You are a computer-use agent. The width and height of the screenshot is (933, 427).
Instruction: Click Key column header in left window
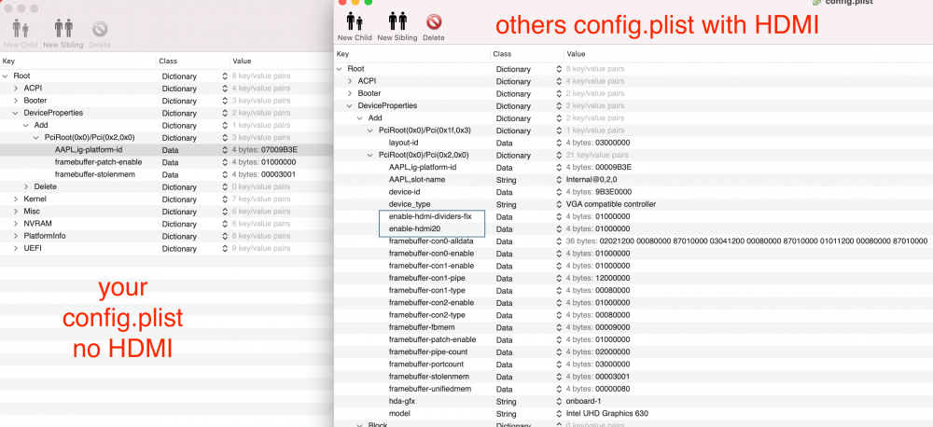click(8, 62)
